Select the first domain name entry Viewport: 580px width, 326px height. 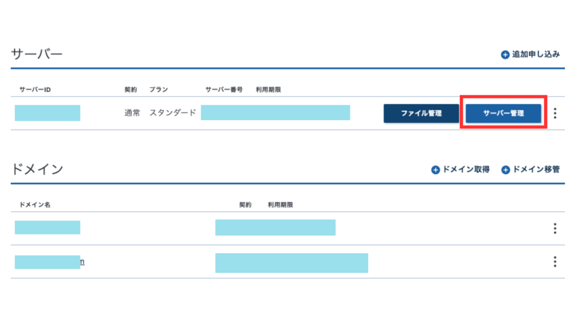click(x=48, y=228)
